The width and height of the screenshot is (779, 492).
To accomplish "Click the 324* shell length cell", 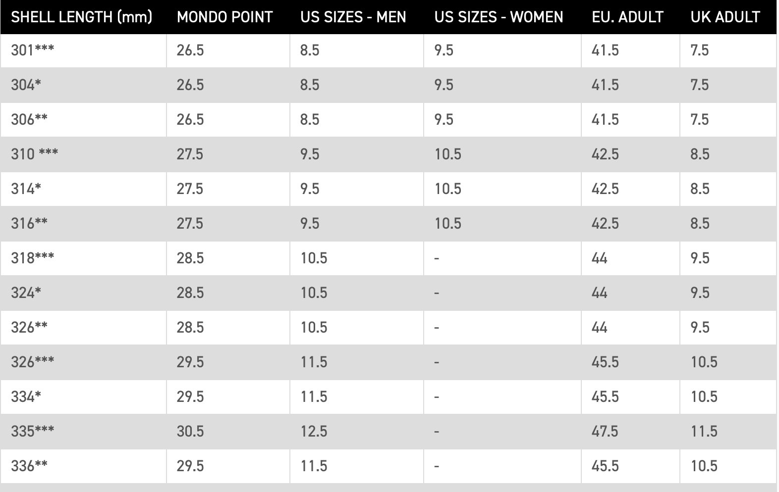I will [83, 293].
